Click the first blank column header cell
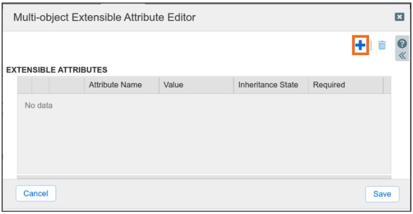Screen dimensions: 413x214 [x=24, y=85]
